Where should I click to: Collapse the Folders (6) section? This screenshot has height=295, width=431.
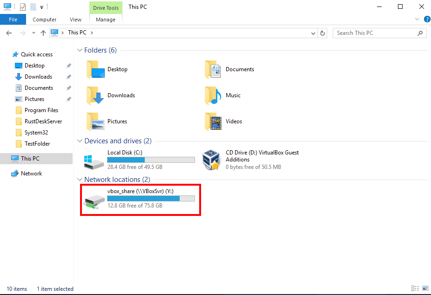point(79,50)
